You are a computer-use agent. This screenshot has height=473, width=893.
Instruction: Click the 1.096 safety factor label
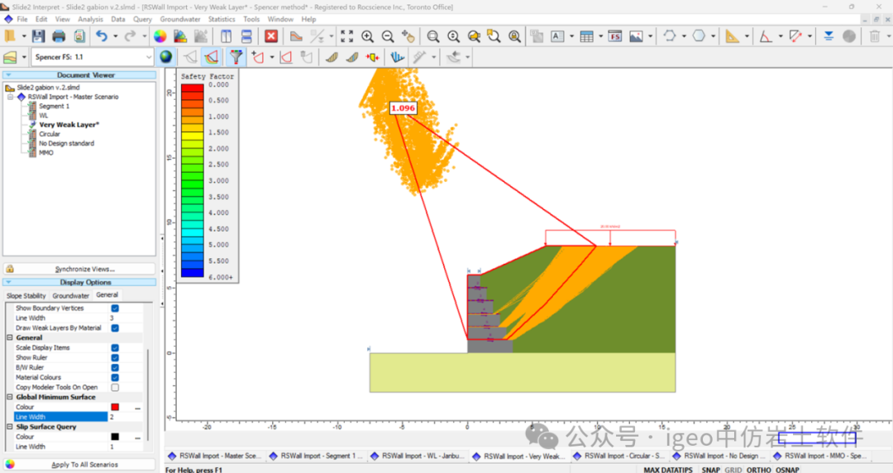click(403, 108)
